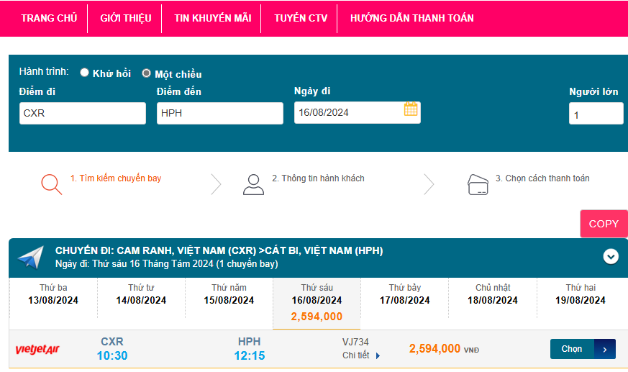628x372 pixels.
Task: Open Hướng Dẫn Thanh Toán menu
Action: [x=411, y=18]
